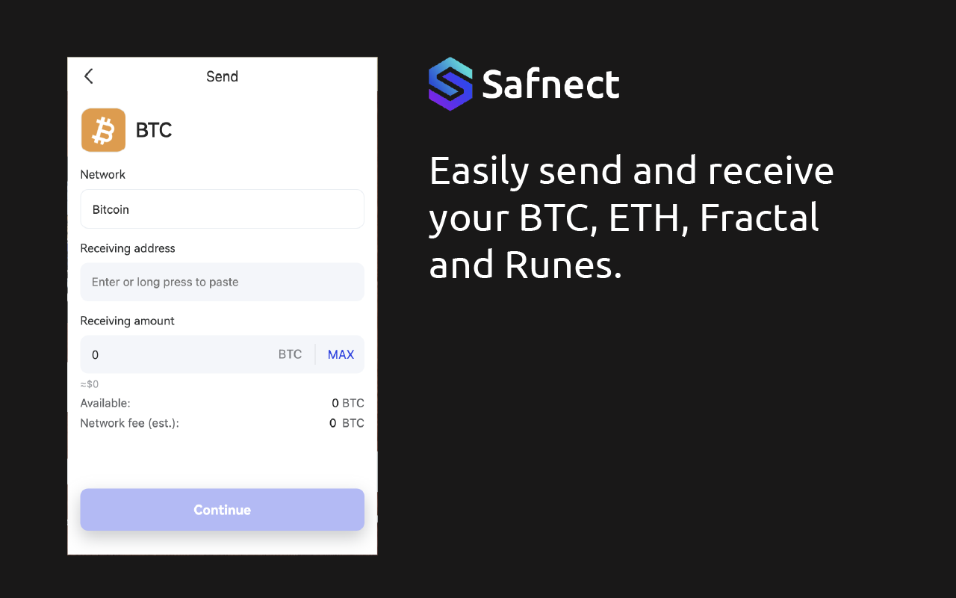Click the Safnect wordmark text
956x598 pixels.
[x=550, y=84]
